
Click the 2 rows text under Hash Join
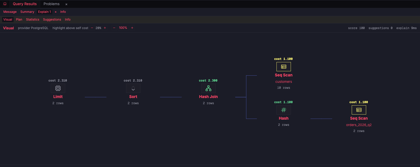pyautogui.click(x=208, y=103)
